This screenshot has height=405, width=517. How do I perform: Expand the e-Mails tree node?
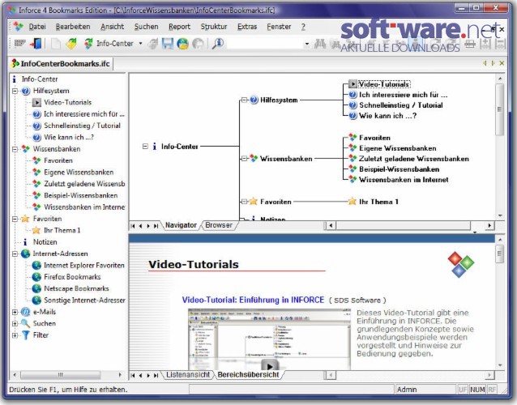15,312
